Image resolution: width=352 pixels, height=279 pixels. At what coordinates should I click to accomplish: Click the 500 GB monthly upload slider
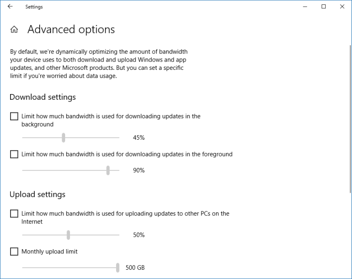coord(117,268)
